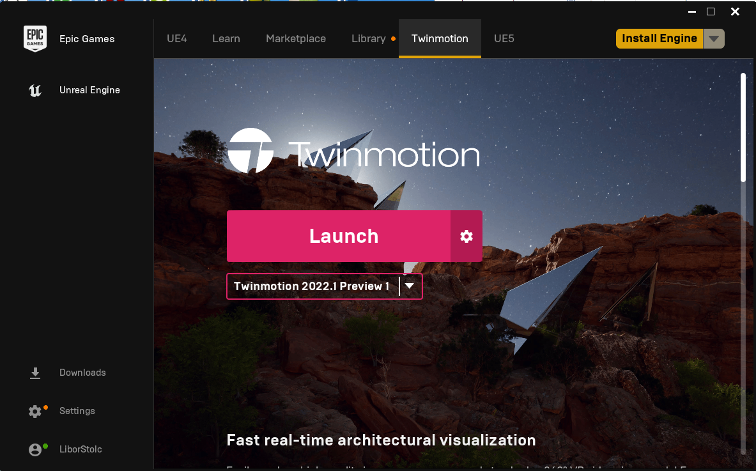Open Downloads in the sidebar
Screen dimensions: 756x471
pos(82,373)
